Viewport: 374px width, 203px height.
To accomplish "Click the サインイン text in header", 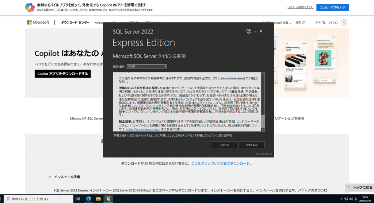I will [333, 22].
